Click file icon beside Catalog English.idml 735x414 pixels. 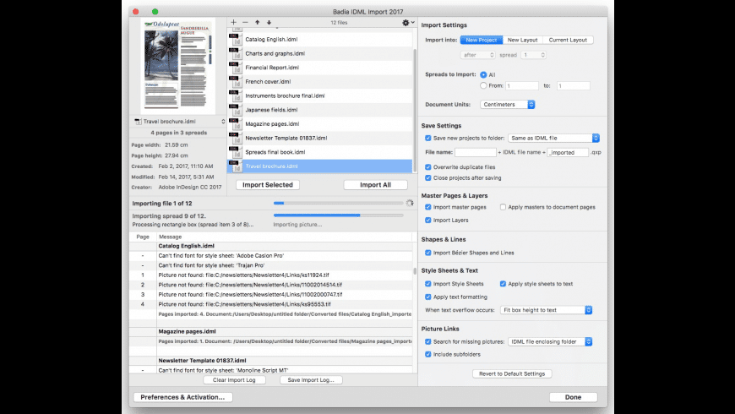point(236,40)
